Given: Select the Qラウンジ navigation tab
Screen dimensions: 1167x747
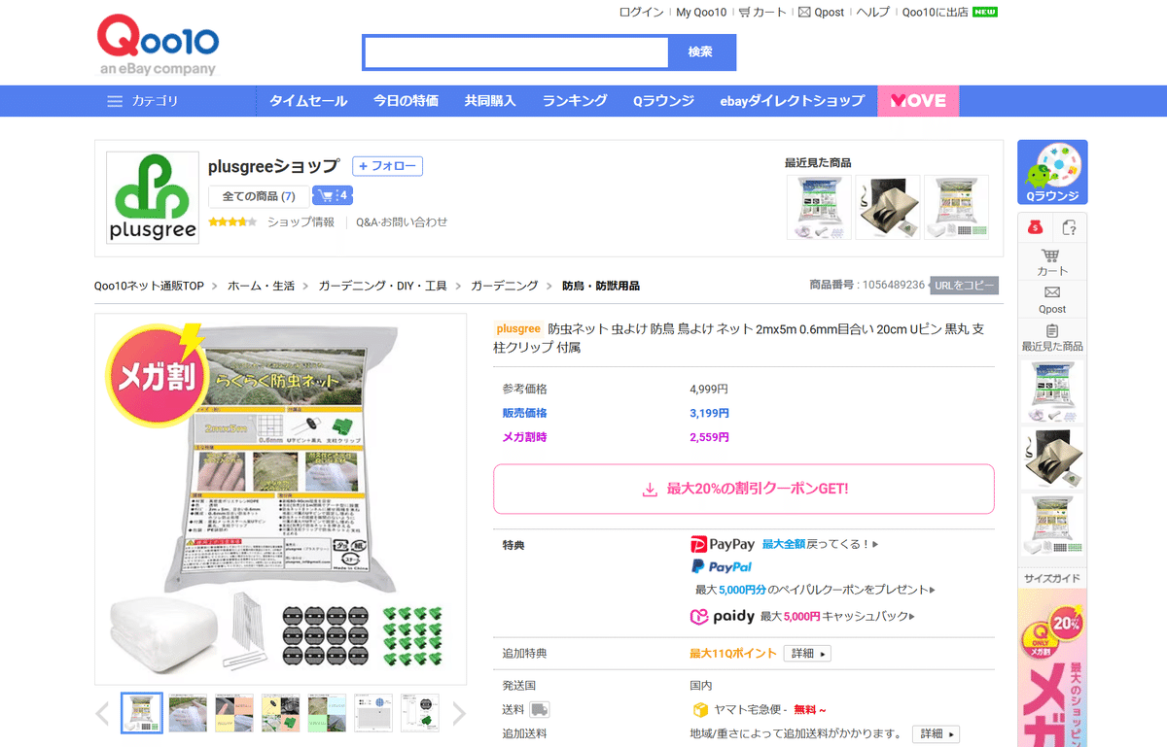Looking at the screenshot, I should pyautogui.click(x=663, y=101).
